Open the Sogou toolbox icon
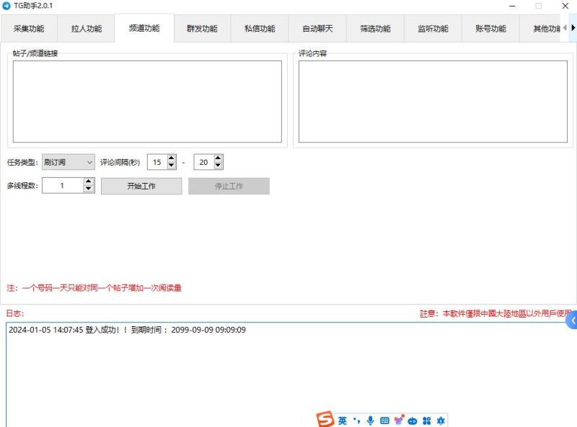Image resolution: width=577 pixels, height=427 pixels. [x=427, y=420]
